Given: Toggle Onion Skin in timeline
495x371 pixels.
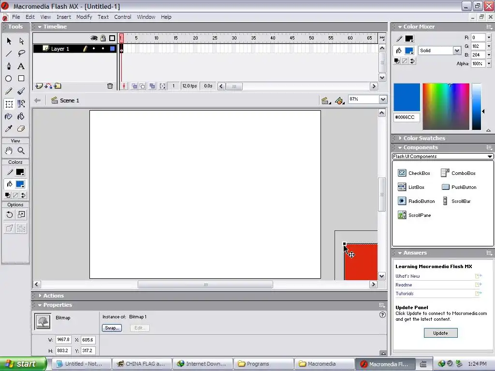Looking at the screenshot, I should click(134, 86).
